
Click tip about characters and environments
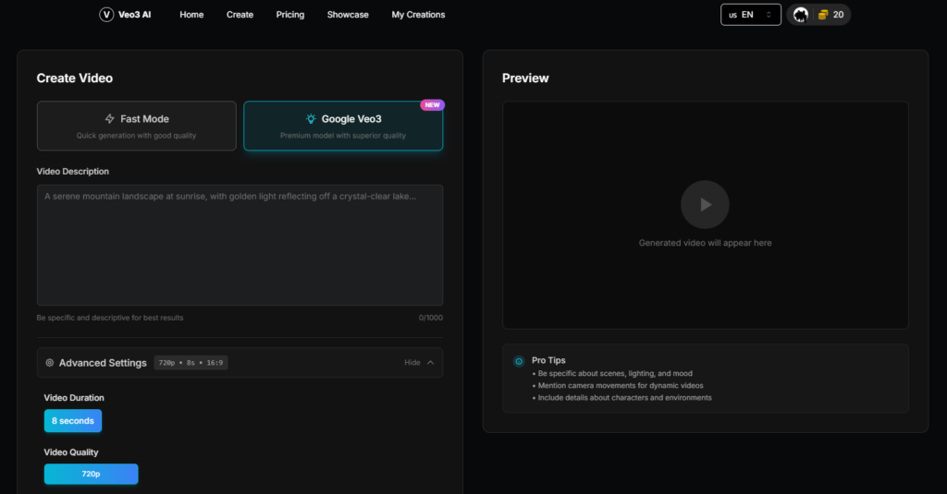(x=624, y=397)
